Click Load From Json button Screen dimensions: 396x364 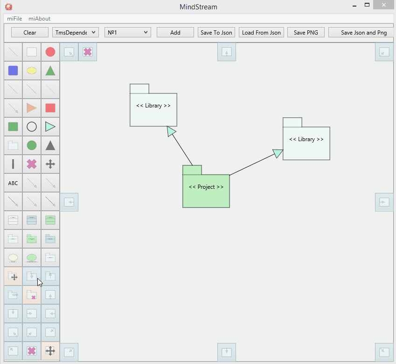pos(261,32)
